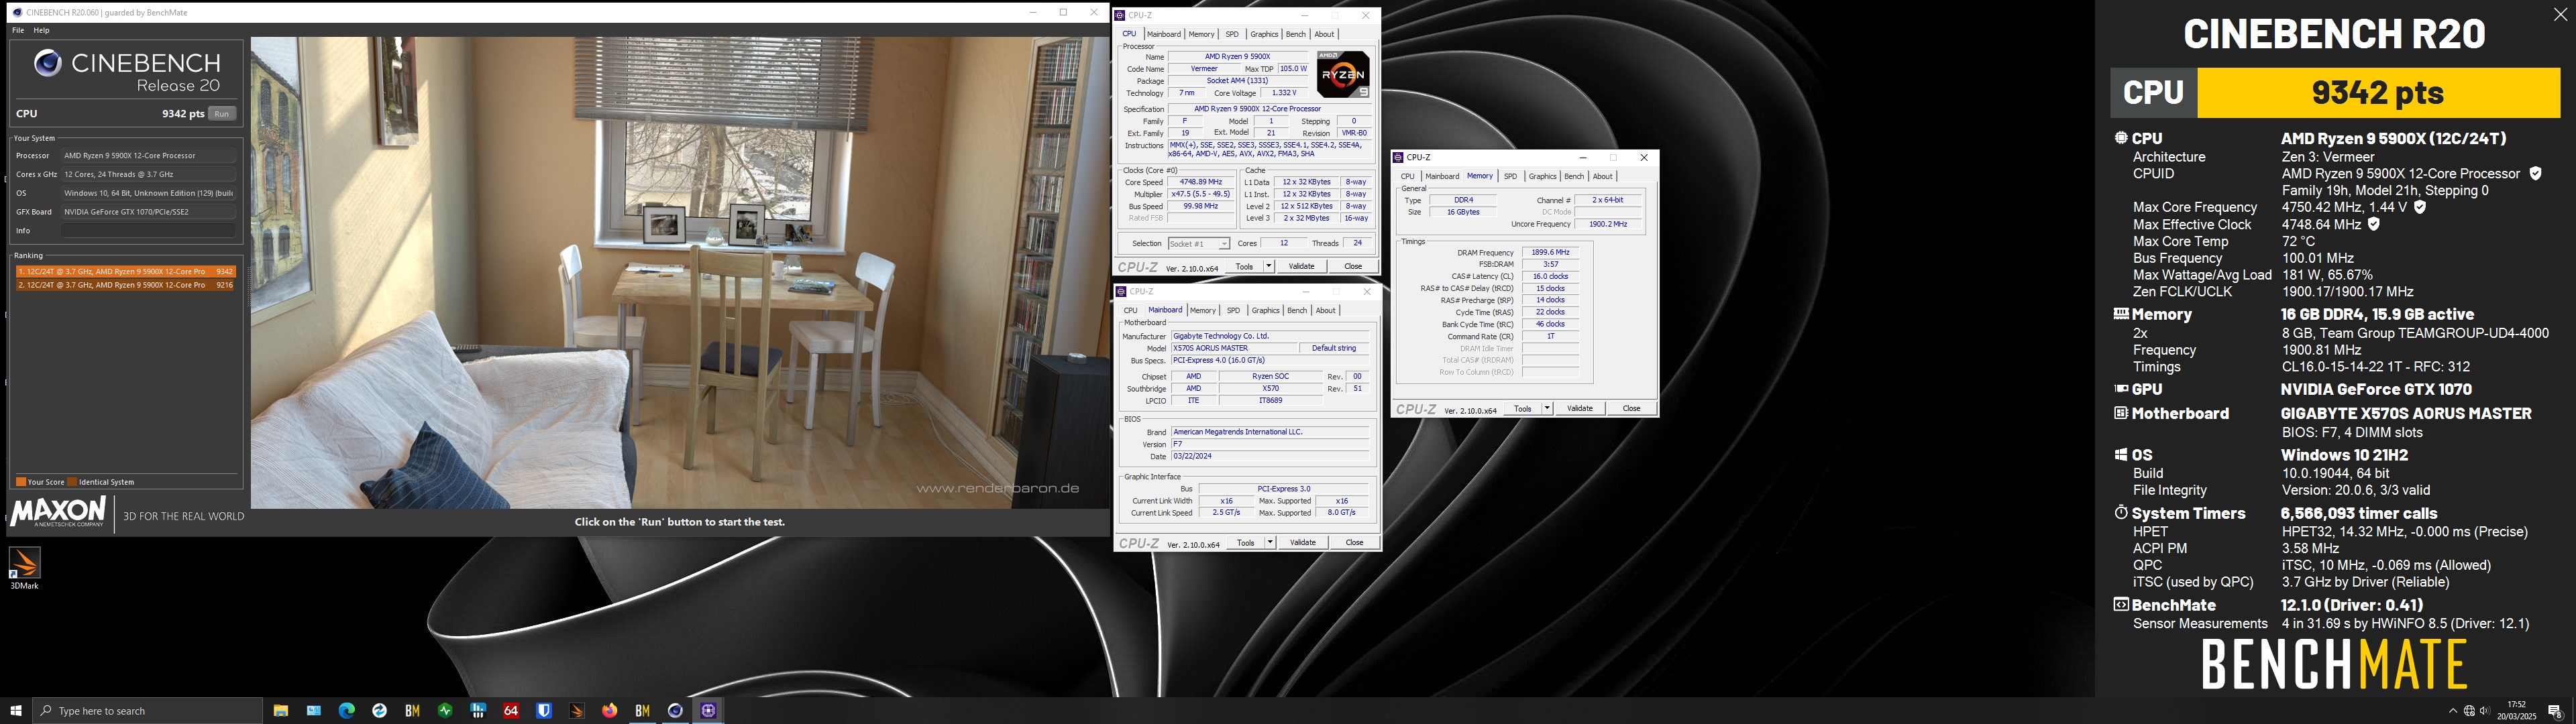Select the first ranking entry scoring 9342
Image resolution: width=2576 pixels, height=724 pixels.
coord(125,272)
